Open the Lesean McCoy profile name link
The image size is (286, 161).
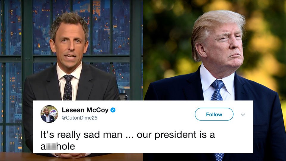tap(85, 110)
